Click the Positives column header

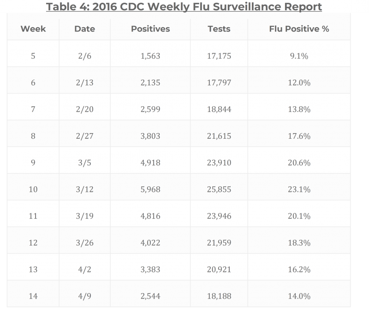[150, 29]
